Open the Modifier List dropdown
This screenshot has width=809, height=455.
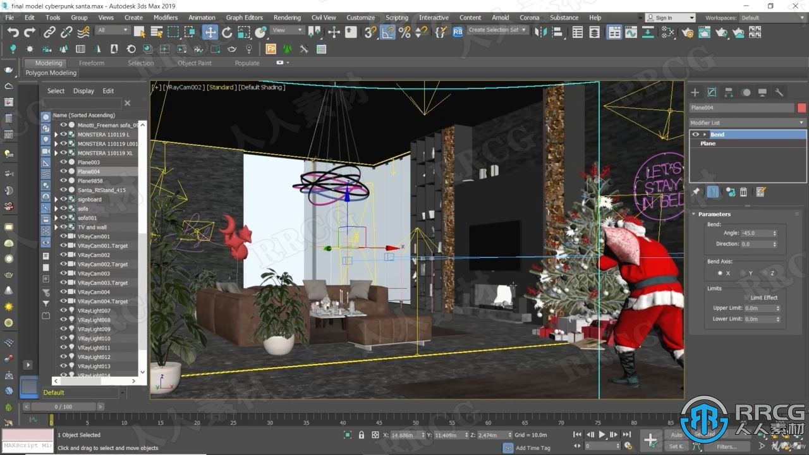click(747, 123)
